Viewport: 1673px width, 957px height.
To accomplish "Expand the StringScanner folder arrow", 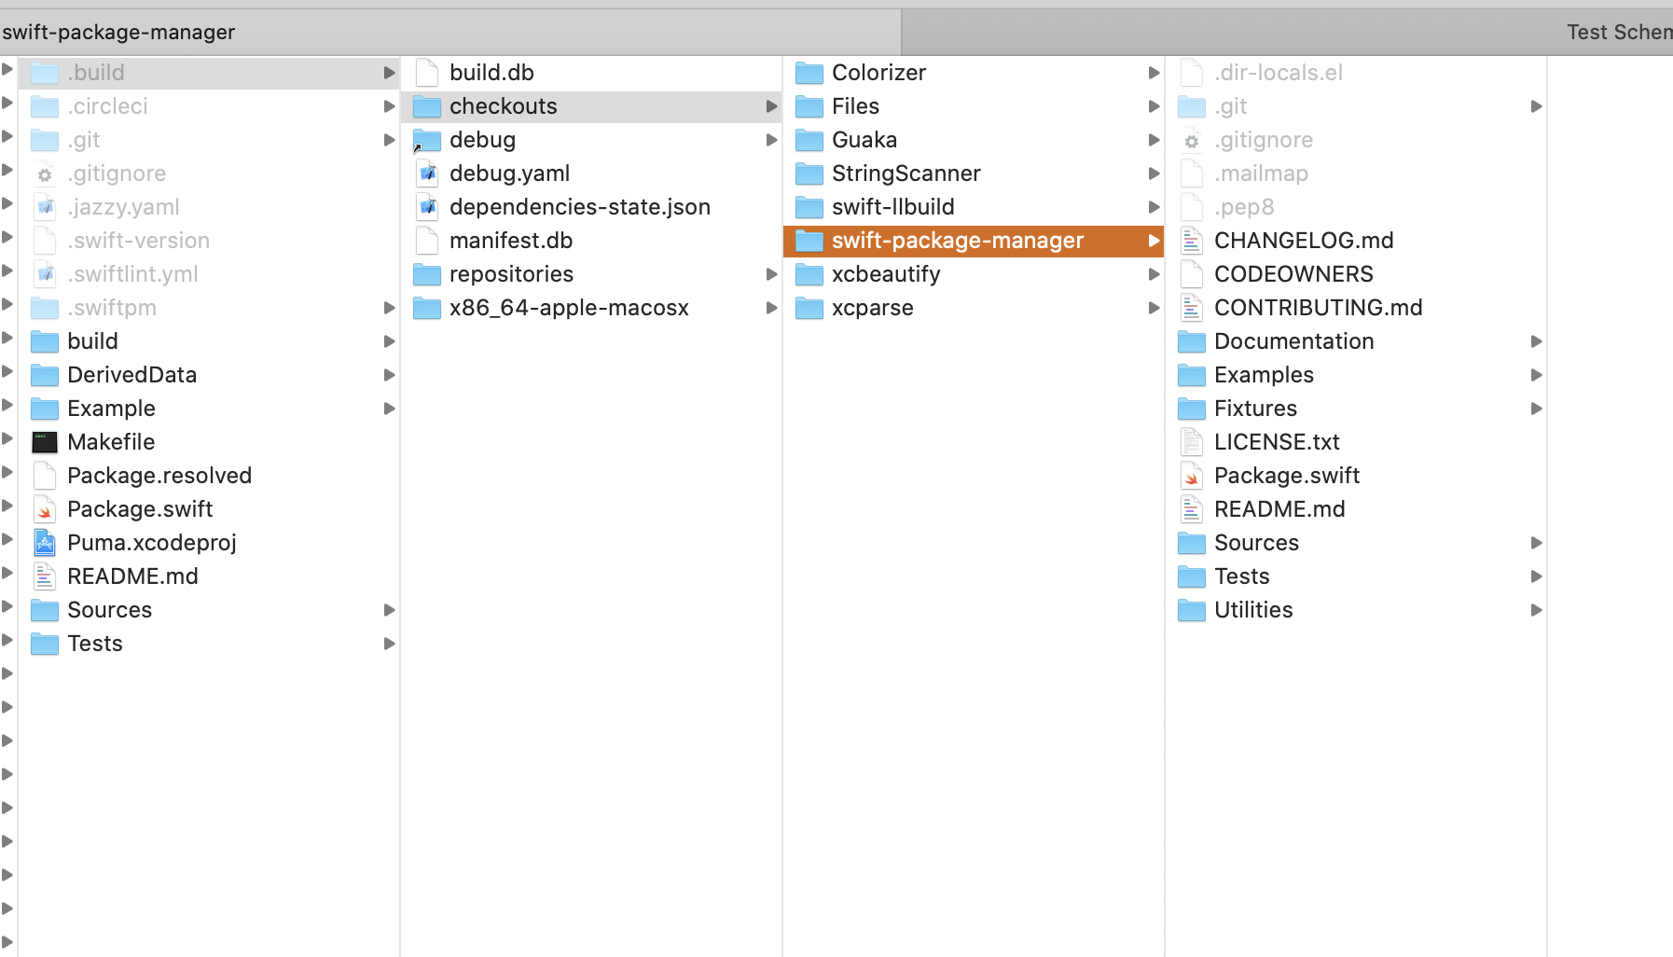I will pos(1155,173).
